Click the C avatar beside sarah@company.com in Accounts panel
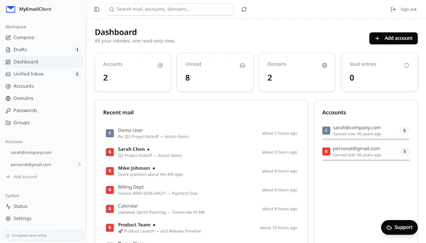Viewport: 426px width, 243px height. 326,130
